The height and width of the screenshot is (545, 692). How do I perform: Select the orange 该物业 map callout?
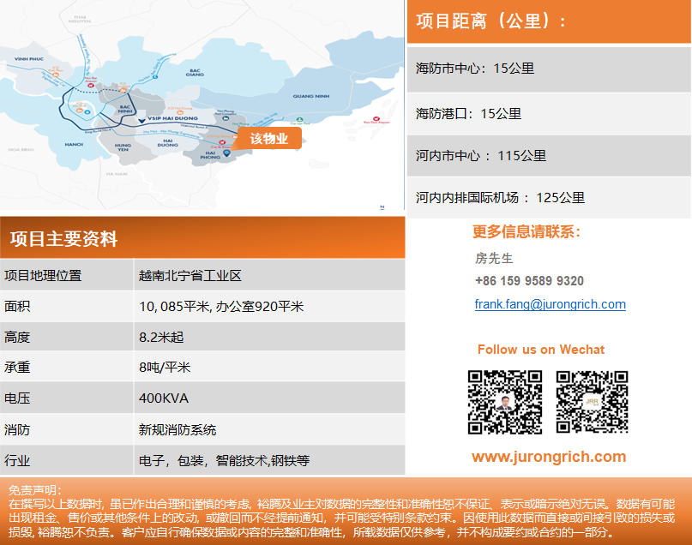click(268, 139)
